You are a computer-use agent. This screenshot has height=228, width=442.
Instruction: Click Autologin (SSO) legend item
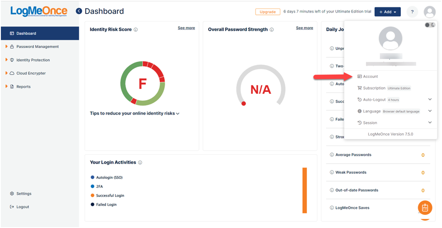click(107, 178)
